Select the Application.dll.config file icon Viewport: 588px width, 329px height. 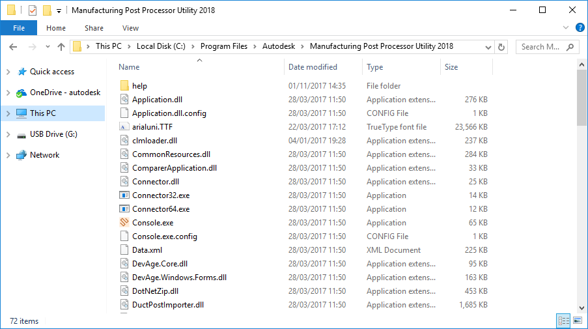(x=124, y=113)
